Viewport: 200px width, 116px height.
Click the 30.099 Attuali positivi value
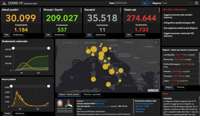tap(21, 18)
